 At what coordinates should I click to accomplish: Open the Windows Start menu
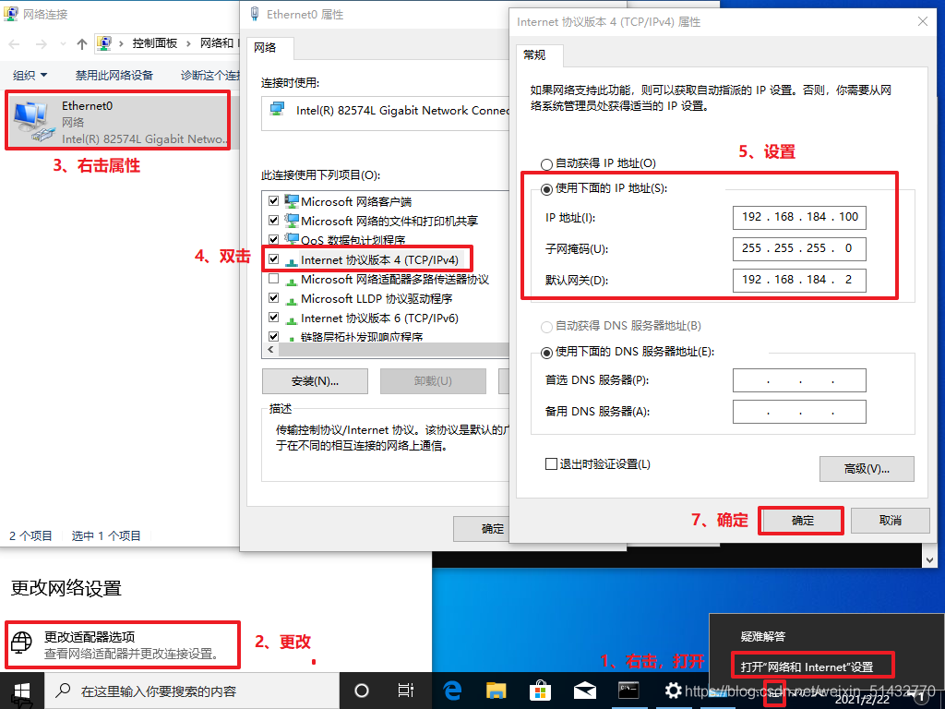[22, 691]
